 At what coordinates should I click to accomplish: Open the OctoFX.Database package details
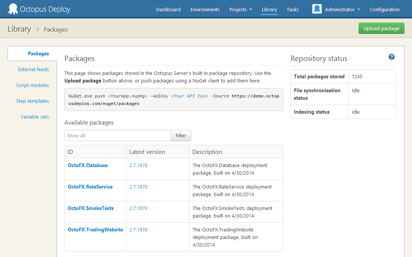coord(87,165)
